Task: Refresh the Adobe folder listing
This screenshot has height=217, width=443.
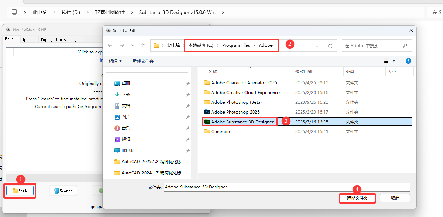Action: tap(330, 46)
